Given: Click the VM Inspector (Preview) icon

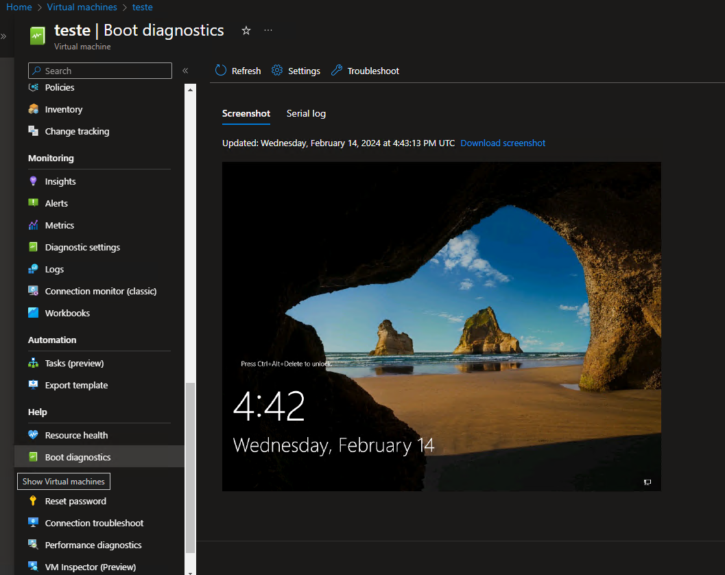Looking at the screenshot, I should pos(34,566).
